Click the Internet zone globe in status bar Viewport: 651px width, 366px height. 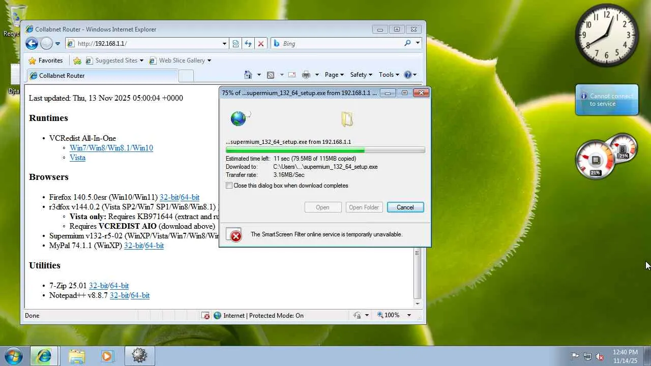(x=218, y=316)
